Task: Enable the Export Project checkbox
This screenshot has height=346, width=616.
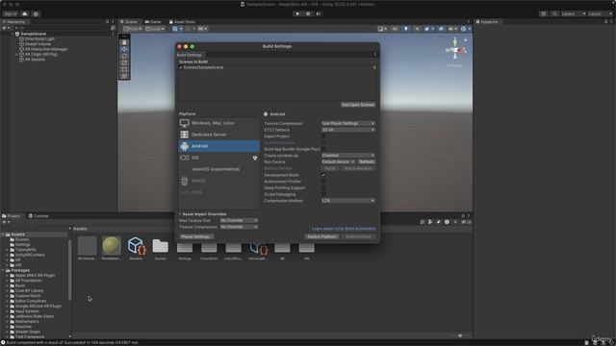Action: tap(323, 136)
